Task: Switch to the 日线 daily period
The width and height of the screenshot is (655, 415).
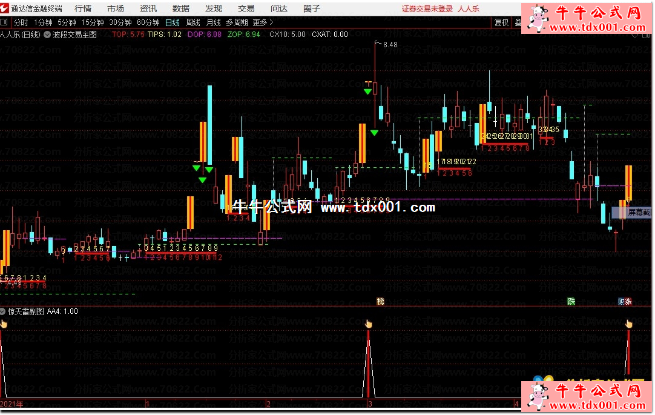Action: [173, 22]
